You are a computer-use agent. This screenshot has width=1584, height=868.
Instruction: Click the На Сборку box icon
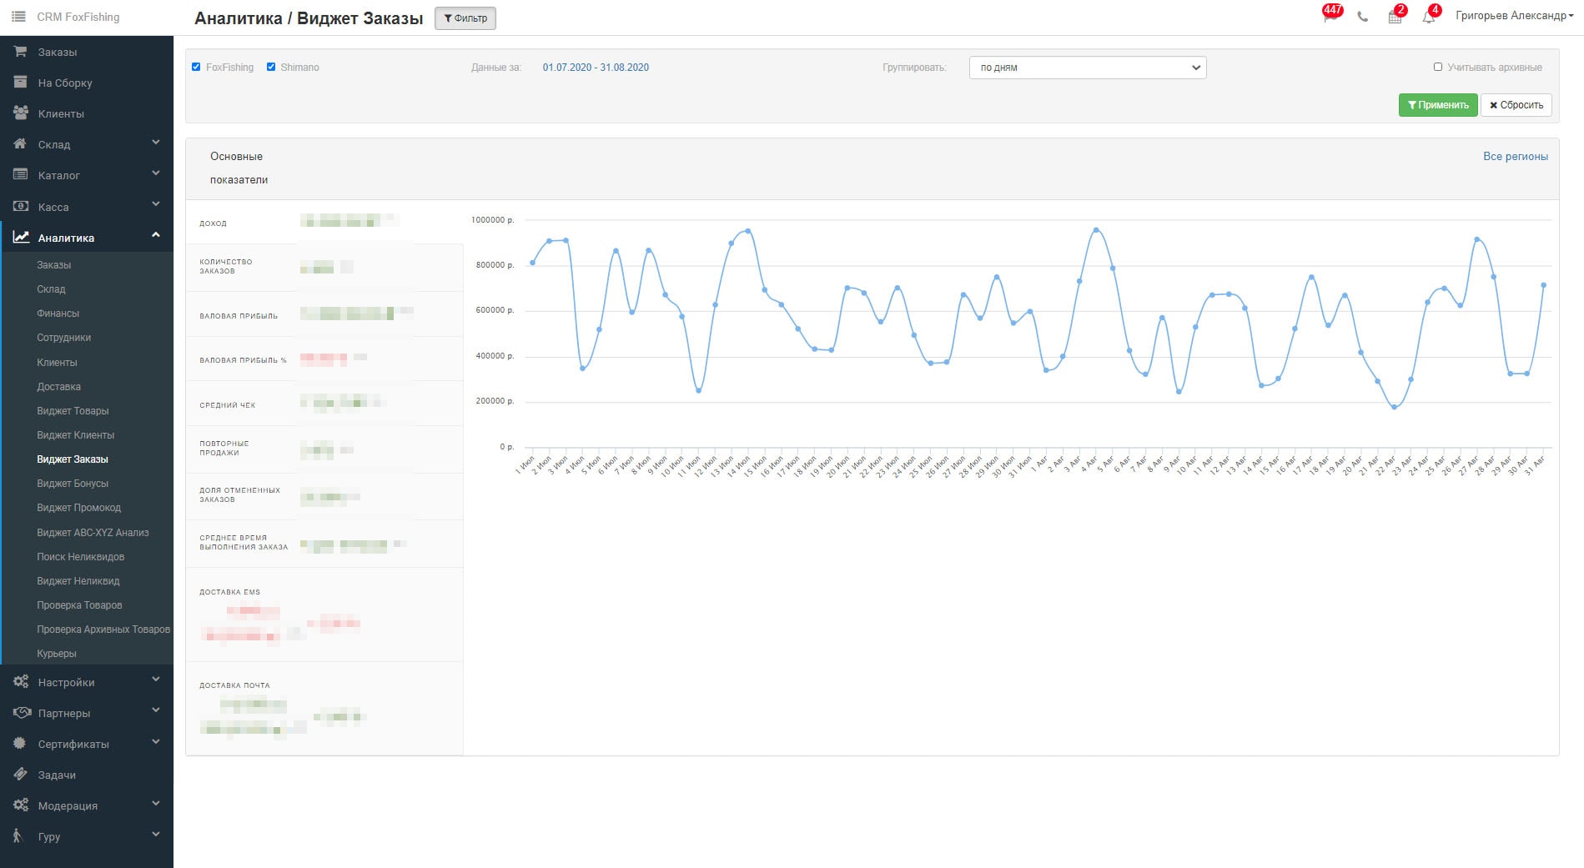[21, 83]
